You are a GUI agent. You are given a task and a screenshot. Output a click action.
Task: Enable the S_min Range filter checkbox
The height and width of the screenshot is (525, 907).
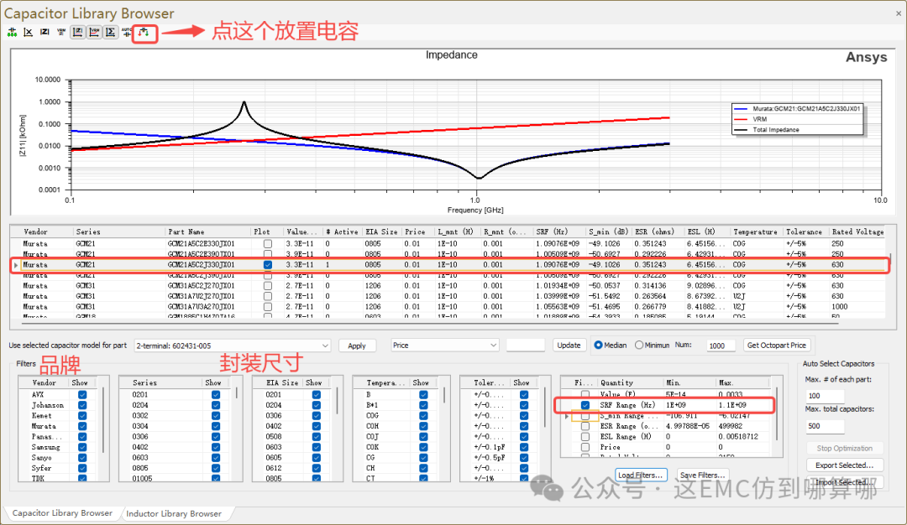click(x=585, y=416)
